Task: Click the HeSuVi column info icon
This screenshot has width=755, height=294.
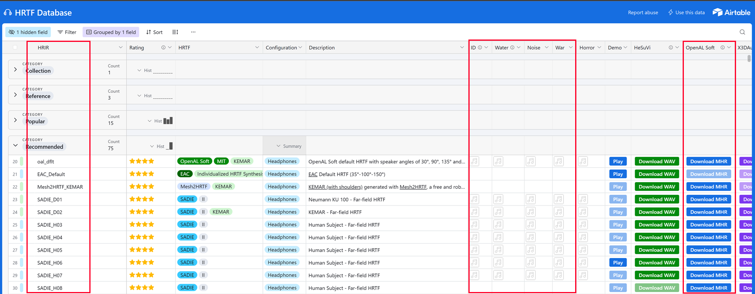Action: (x=671, y=47)
